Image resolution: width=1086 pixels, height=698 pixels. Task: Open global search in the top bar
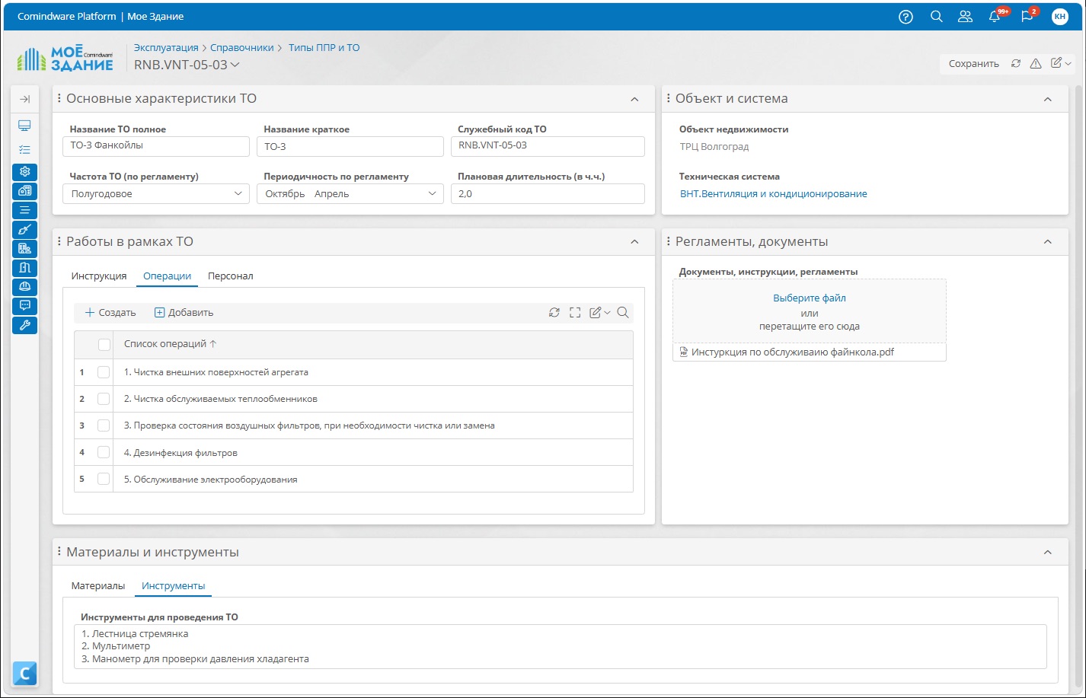pyautogui.click(x=937, y=17)
